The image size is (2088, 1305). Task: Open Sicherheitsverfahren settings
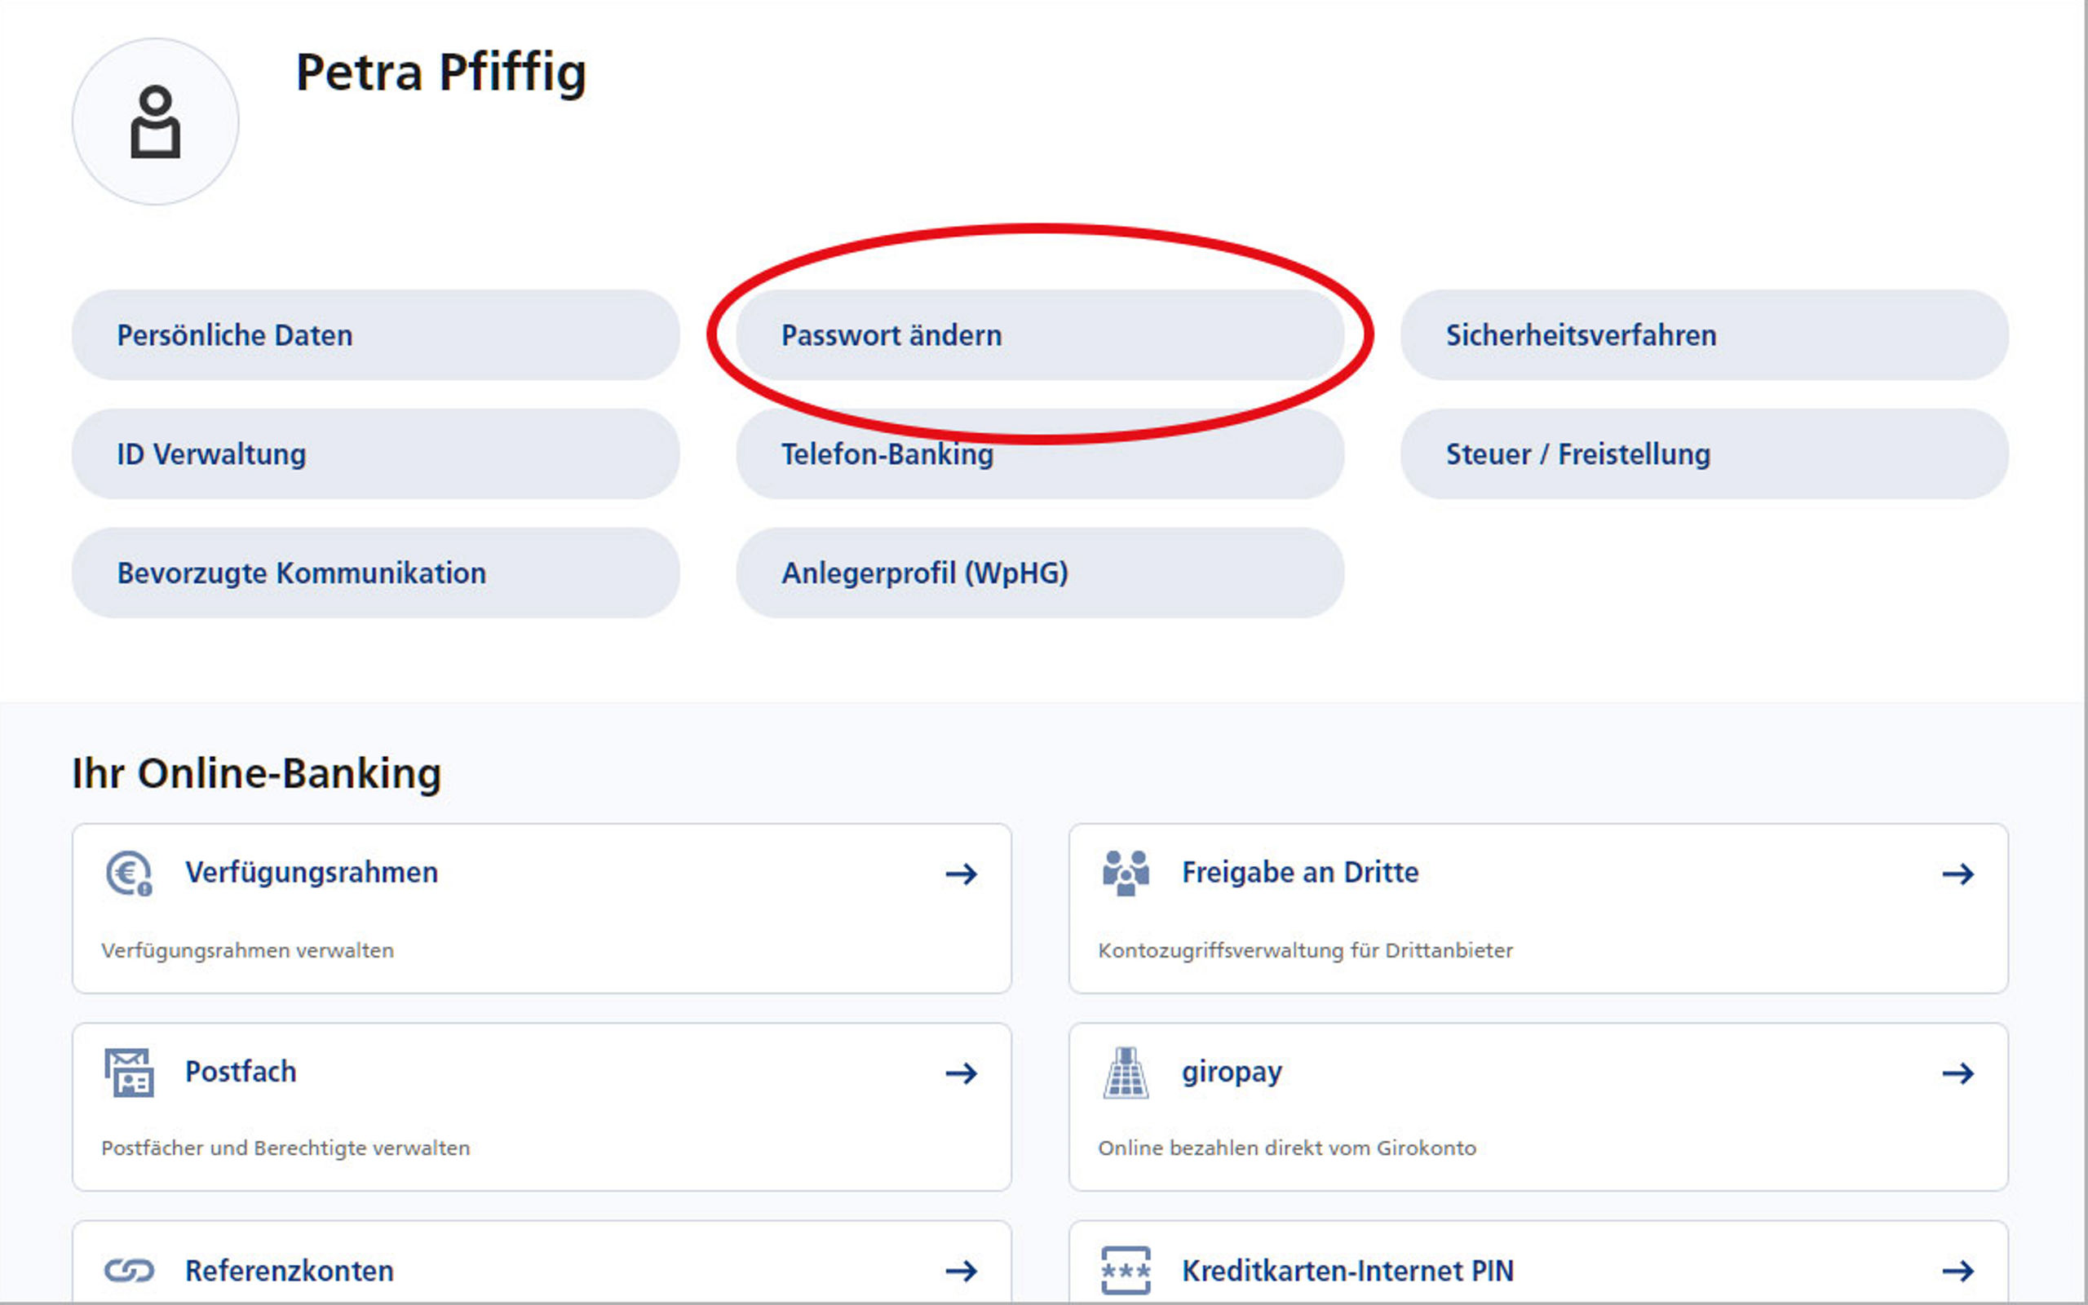[x=1704, y=335]
